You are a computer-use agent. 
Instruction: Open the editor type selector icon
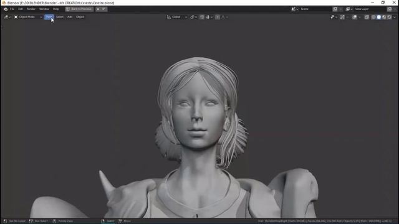point(7,17)
